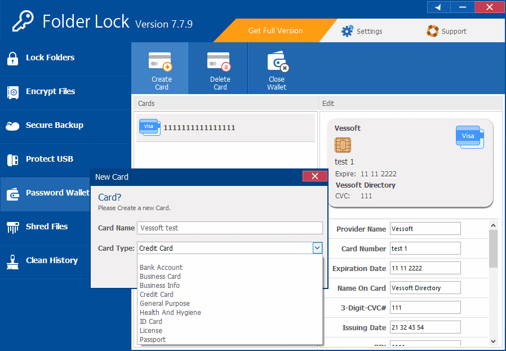
Task: Select the Visa card 1111111111111111 entry
Action: point(225,127)
